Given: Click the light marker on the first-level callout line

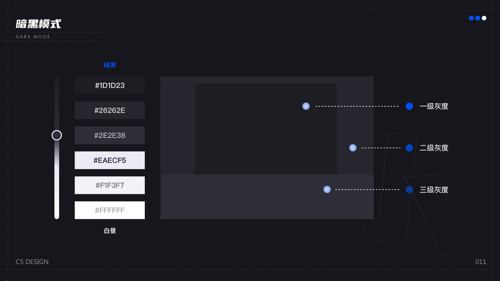Looking at the screenshot, I should pyautogui.click(x=306, y=106).
